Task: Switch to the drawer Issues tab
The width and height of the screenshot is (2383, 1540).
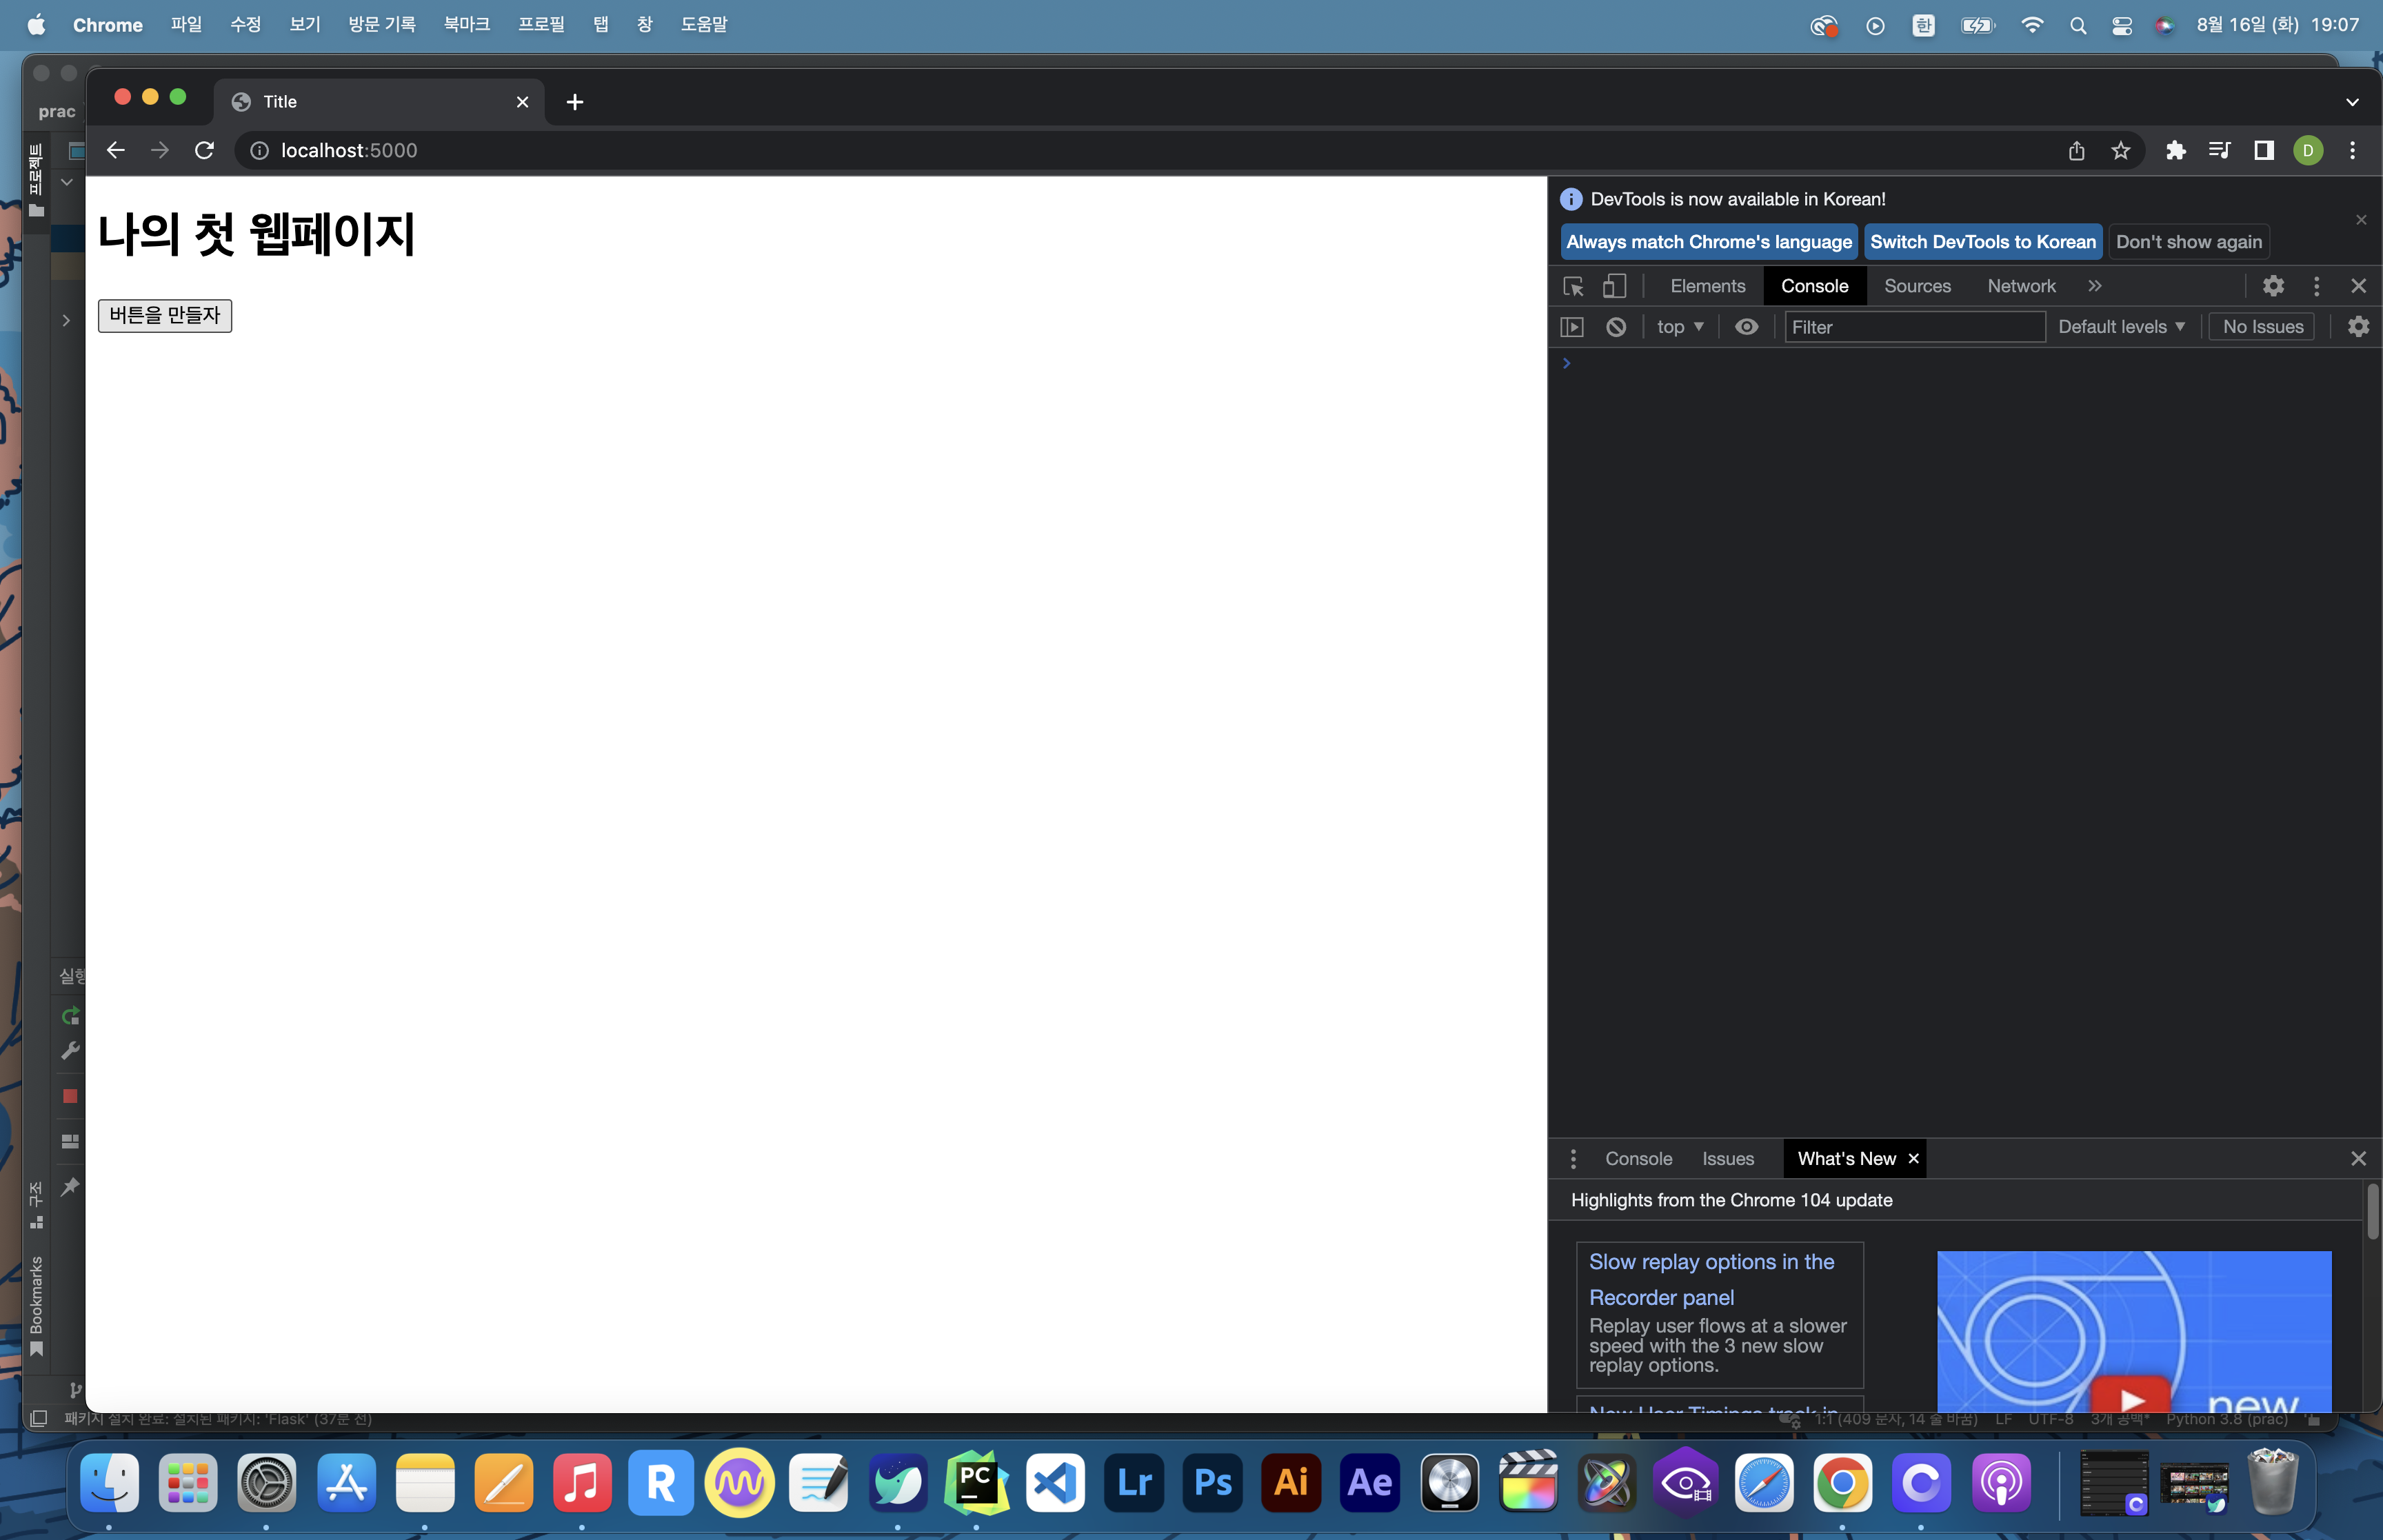Action: click(x=1728, y=1158)
